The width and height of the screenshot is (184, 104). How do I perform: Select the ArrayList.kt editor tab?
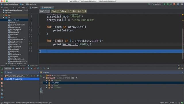pyautogui.click(x=47, y=8)
